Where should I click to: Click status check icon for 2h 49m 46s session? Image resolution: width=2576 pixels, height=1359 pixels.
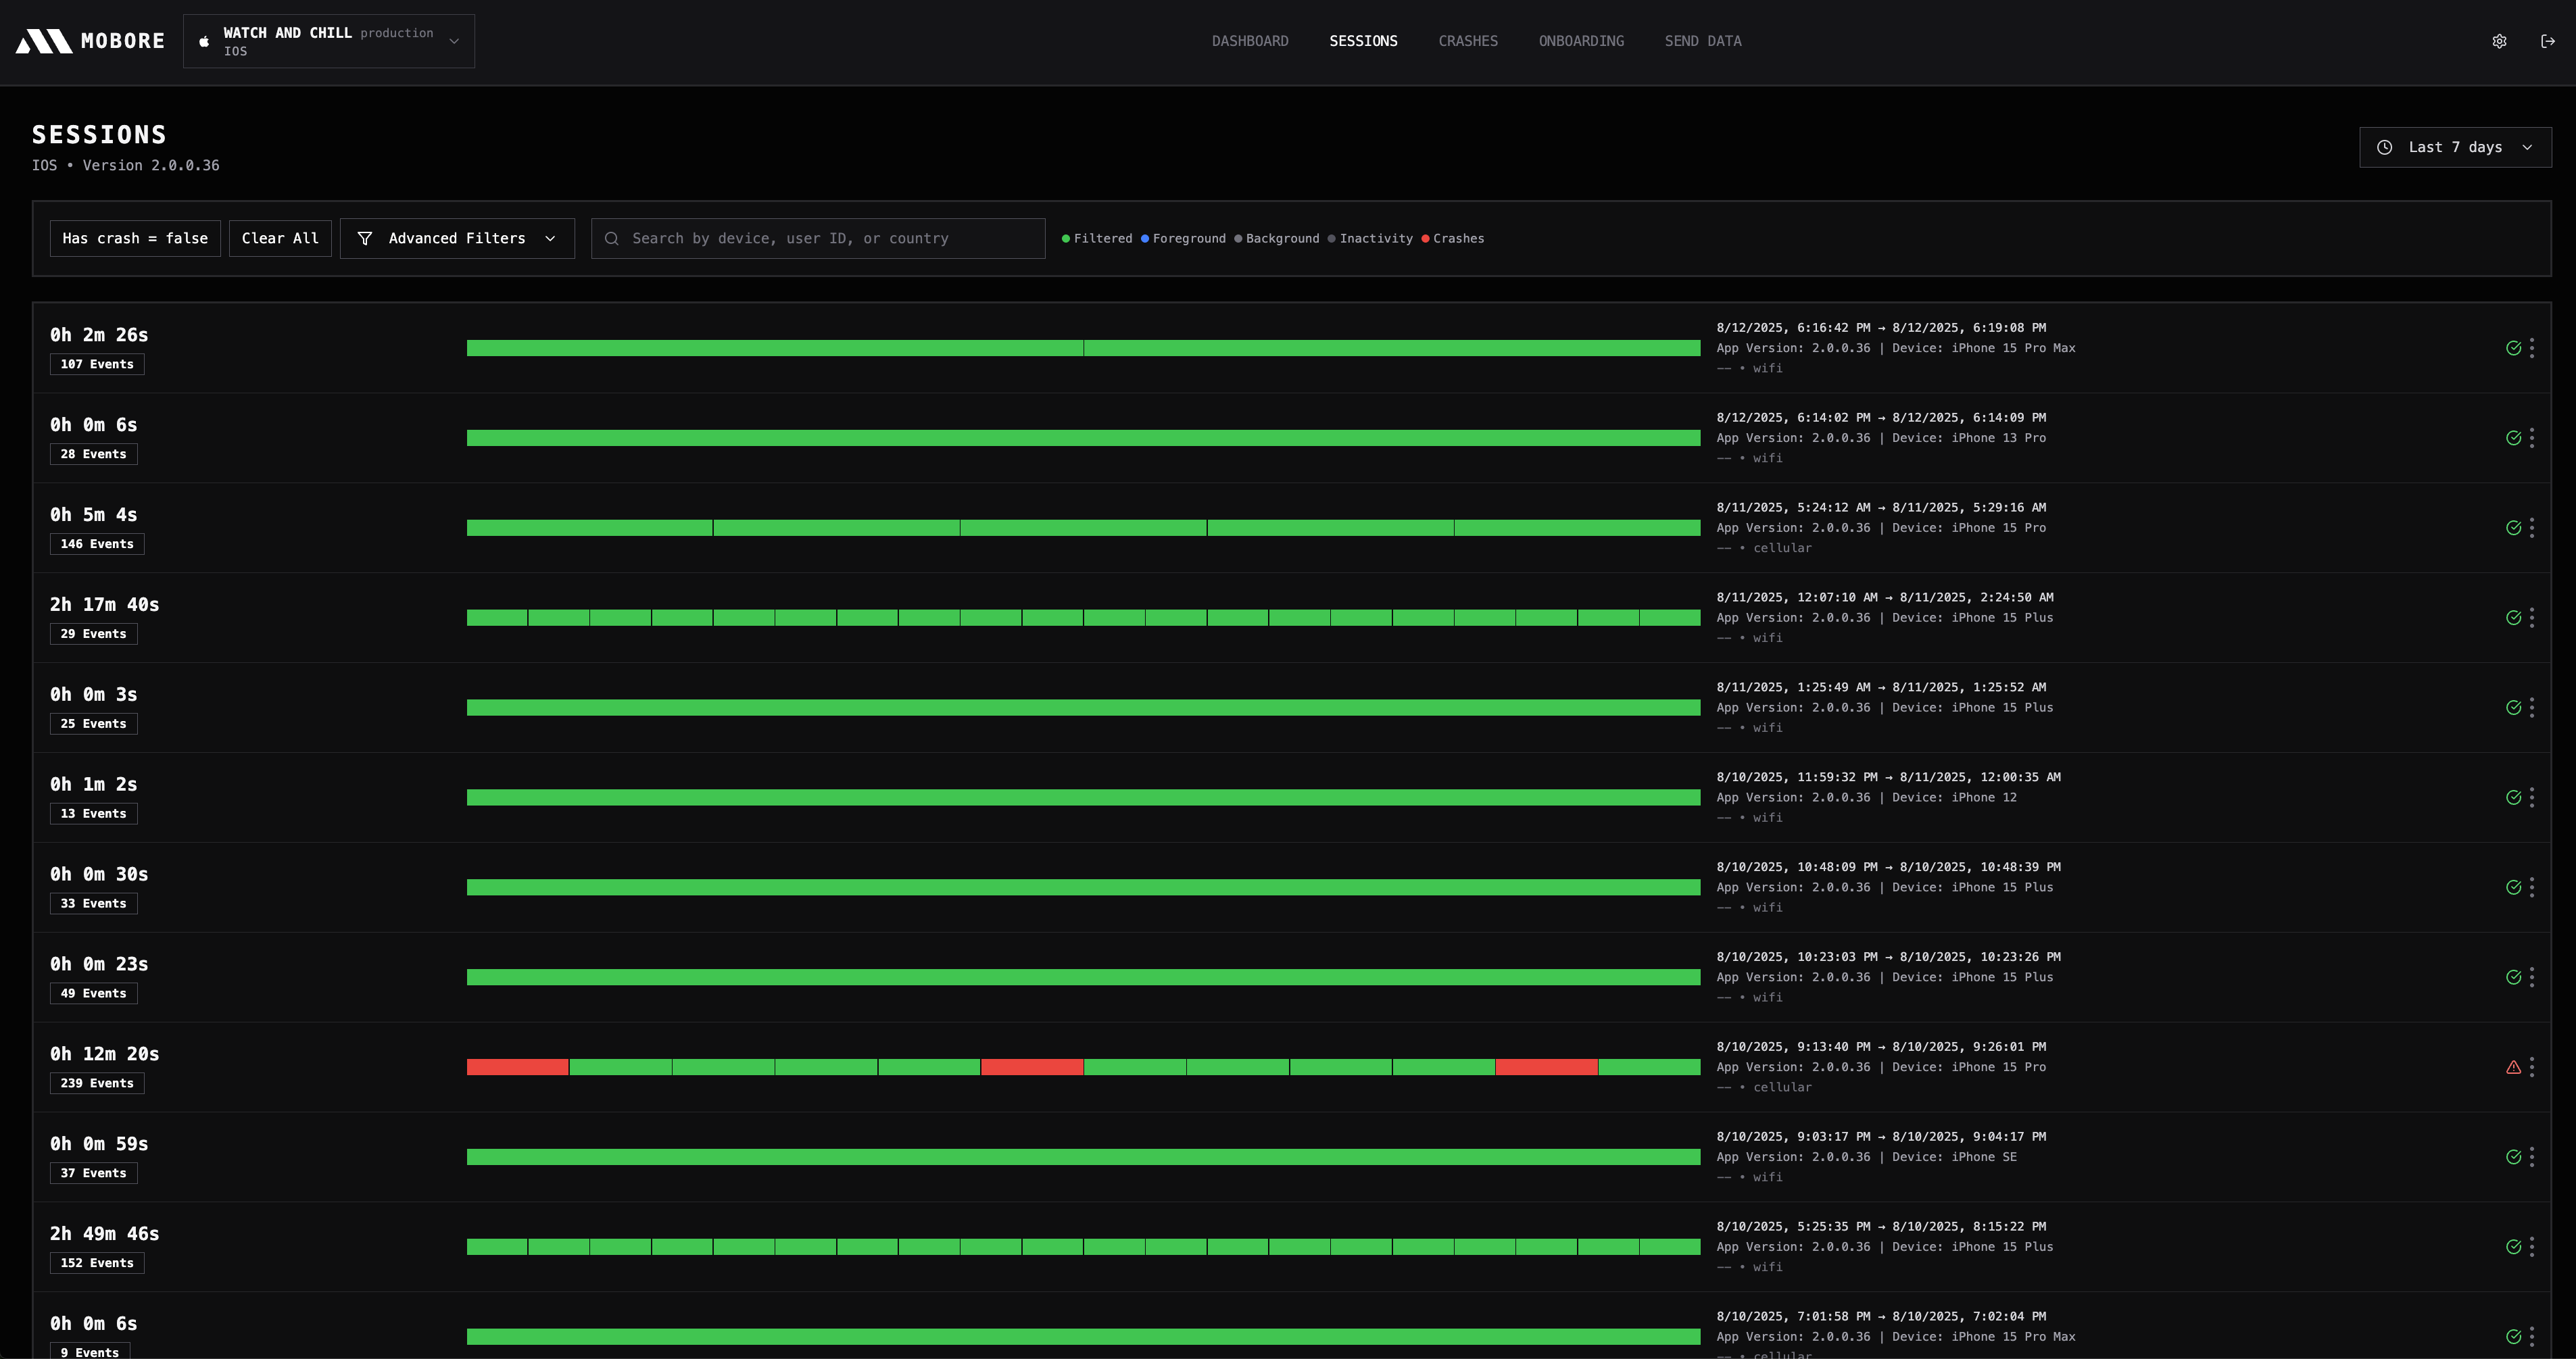pos(2513,1247)
